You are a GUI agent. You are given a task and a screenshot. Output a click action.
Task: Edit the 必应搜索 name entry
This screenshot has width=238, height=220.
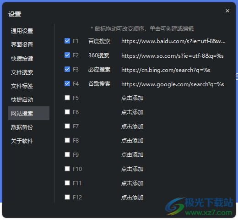pyautogui.click(x=99, y=70)
